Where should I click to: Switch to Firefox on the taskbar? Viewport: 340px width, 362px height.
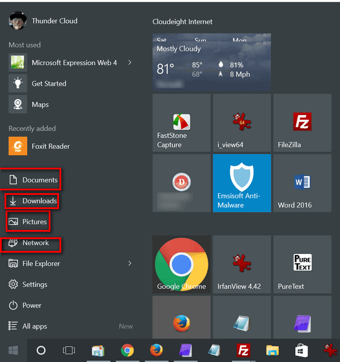pos(156,350)
